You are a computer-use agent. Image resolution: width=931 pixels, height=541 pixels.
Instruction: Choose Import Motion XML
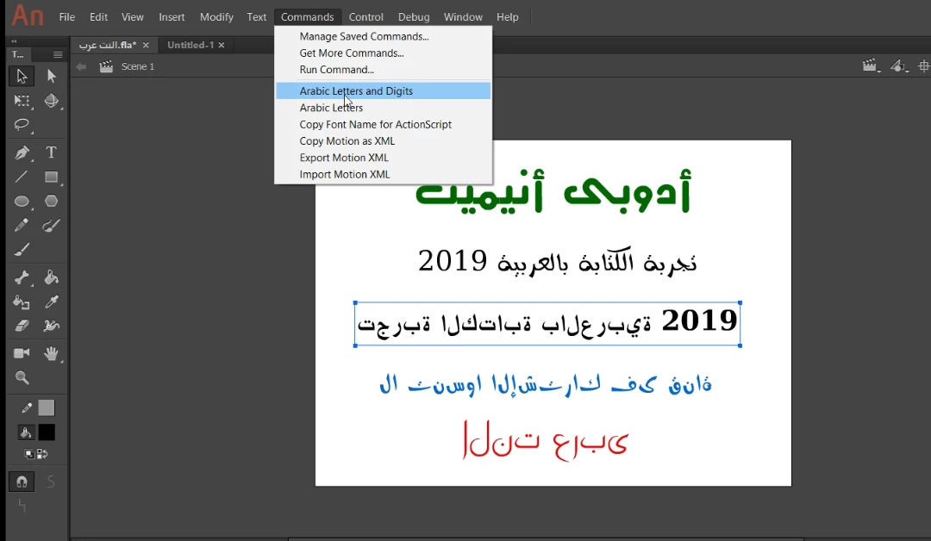click(x=384, y=174)
